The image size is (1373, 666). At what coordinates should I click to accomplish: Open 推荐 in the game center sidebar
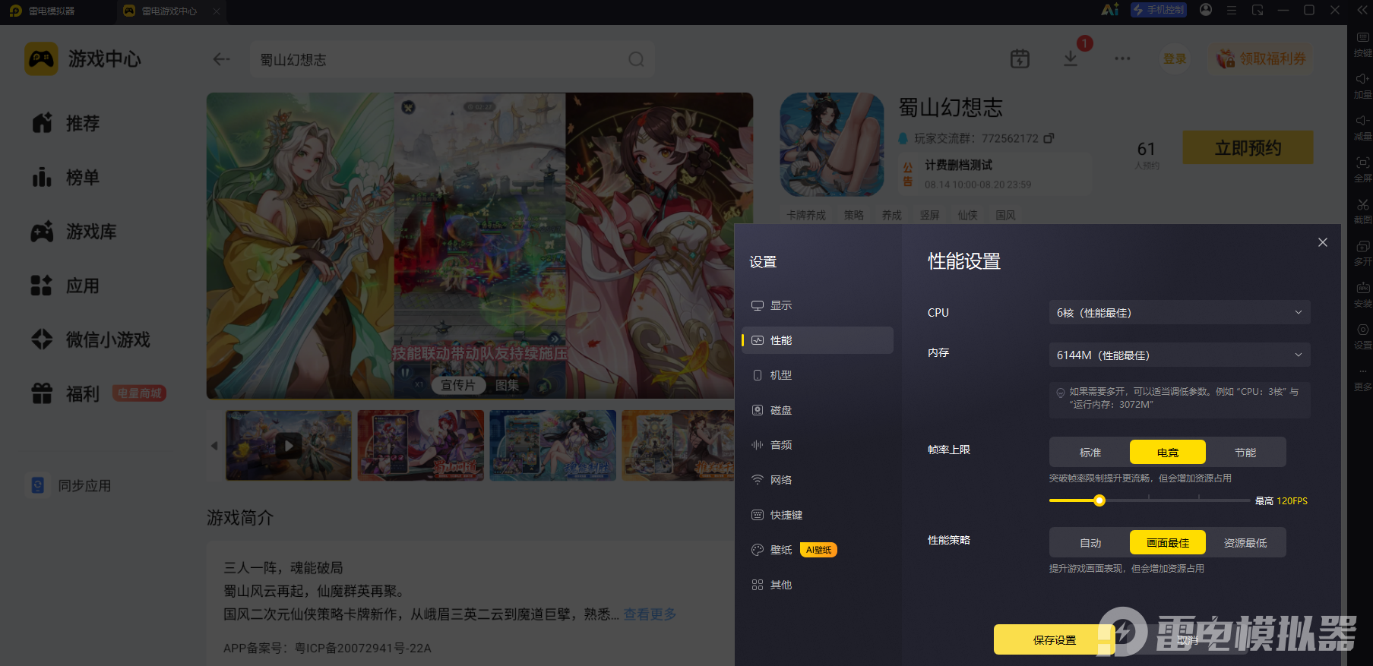[x=66, y=123]
